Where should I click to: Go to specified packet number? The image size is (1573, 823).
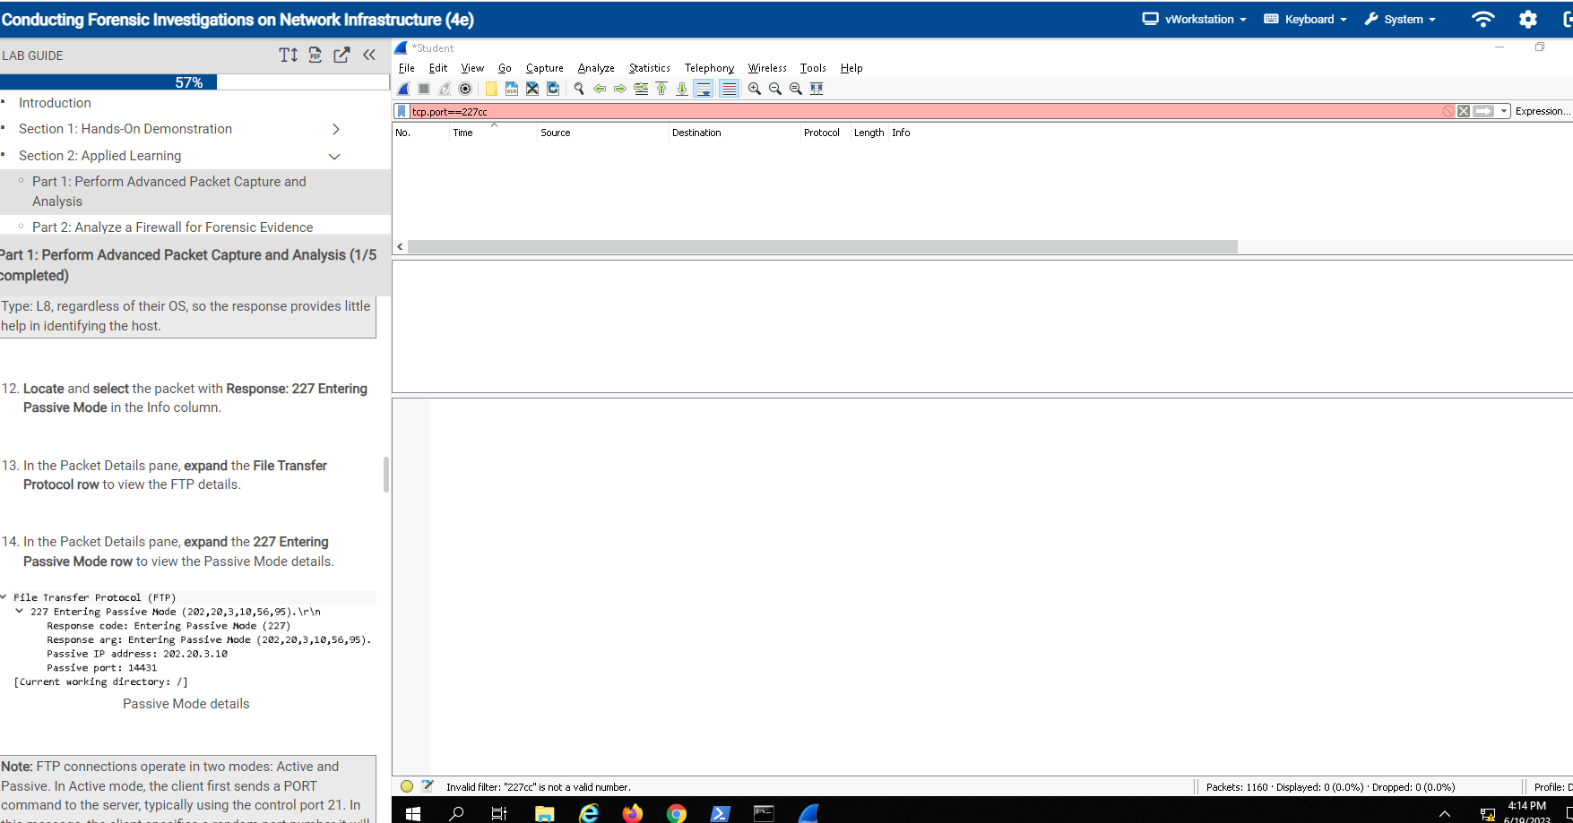point(641,89)
